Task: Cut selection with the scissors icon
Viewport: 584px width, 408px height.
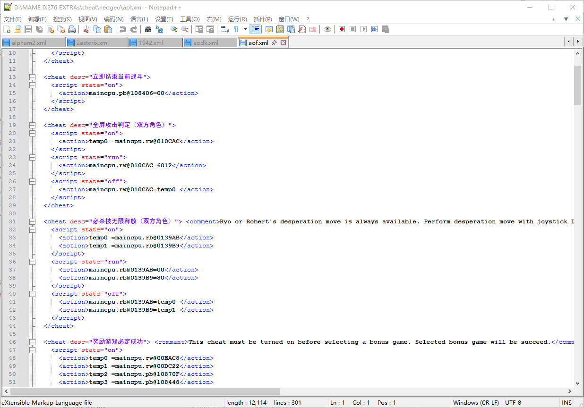Action: pos(86,29)
